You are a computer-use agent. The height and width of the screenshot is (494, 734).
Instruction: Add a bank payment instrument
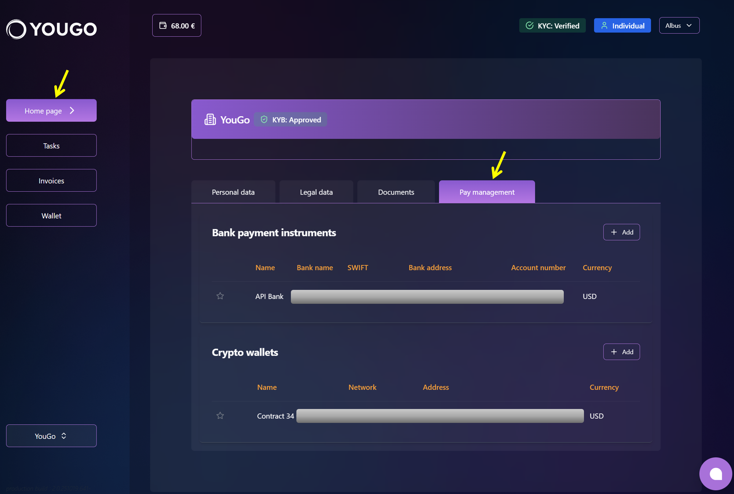[x=621, y=232]
